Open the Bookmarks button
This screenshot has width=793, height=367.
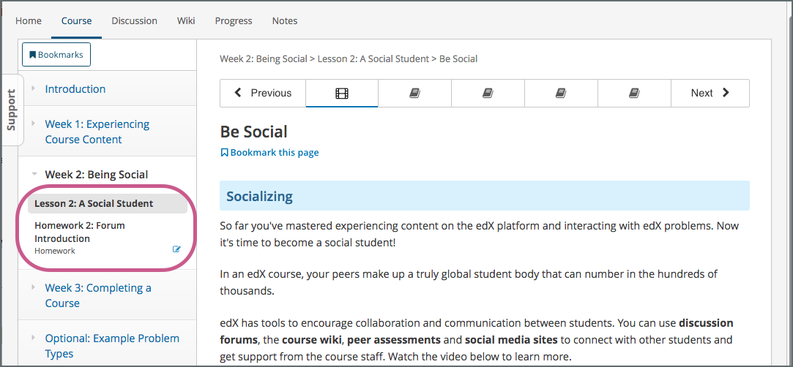tap(56, 55)
